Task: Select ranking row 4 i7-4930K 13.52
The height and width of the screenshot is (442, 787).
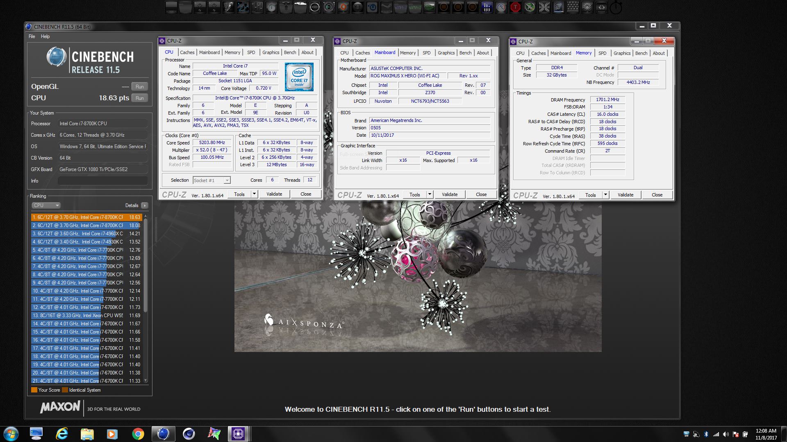Action: click(86, 242)
